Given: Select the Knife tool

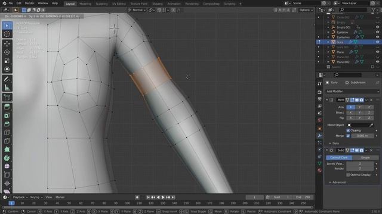Looking at the screenshot, I should pos(7,141).
